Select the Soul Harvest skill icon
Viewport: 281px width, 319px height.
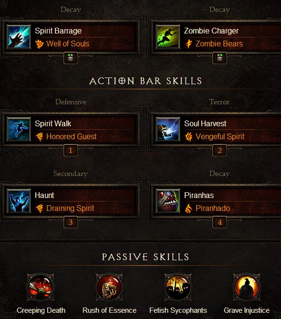pos(168,130)
